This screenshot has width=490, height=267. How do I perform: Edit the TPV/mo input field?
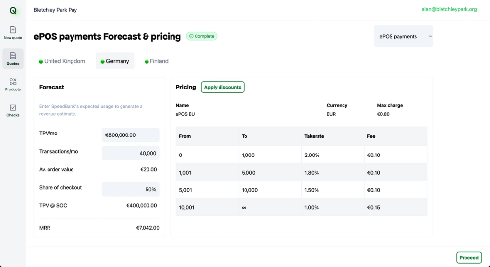point(131,135)
